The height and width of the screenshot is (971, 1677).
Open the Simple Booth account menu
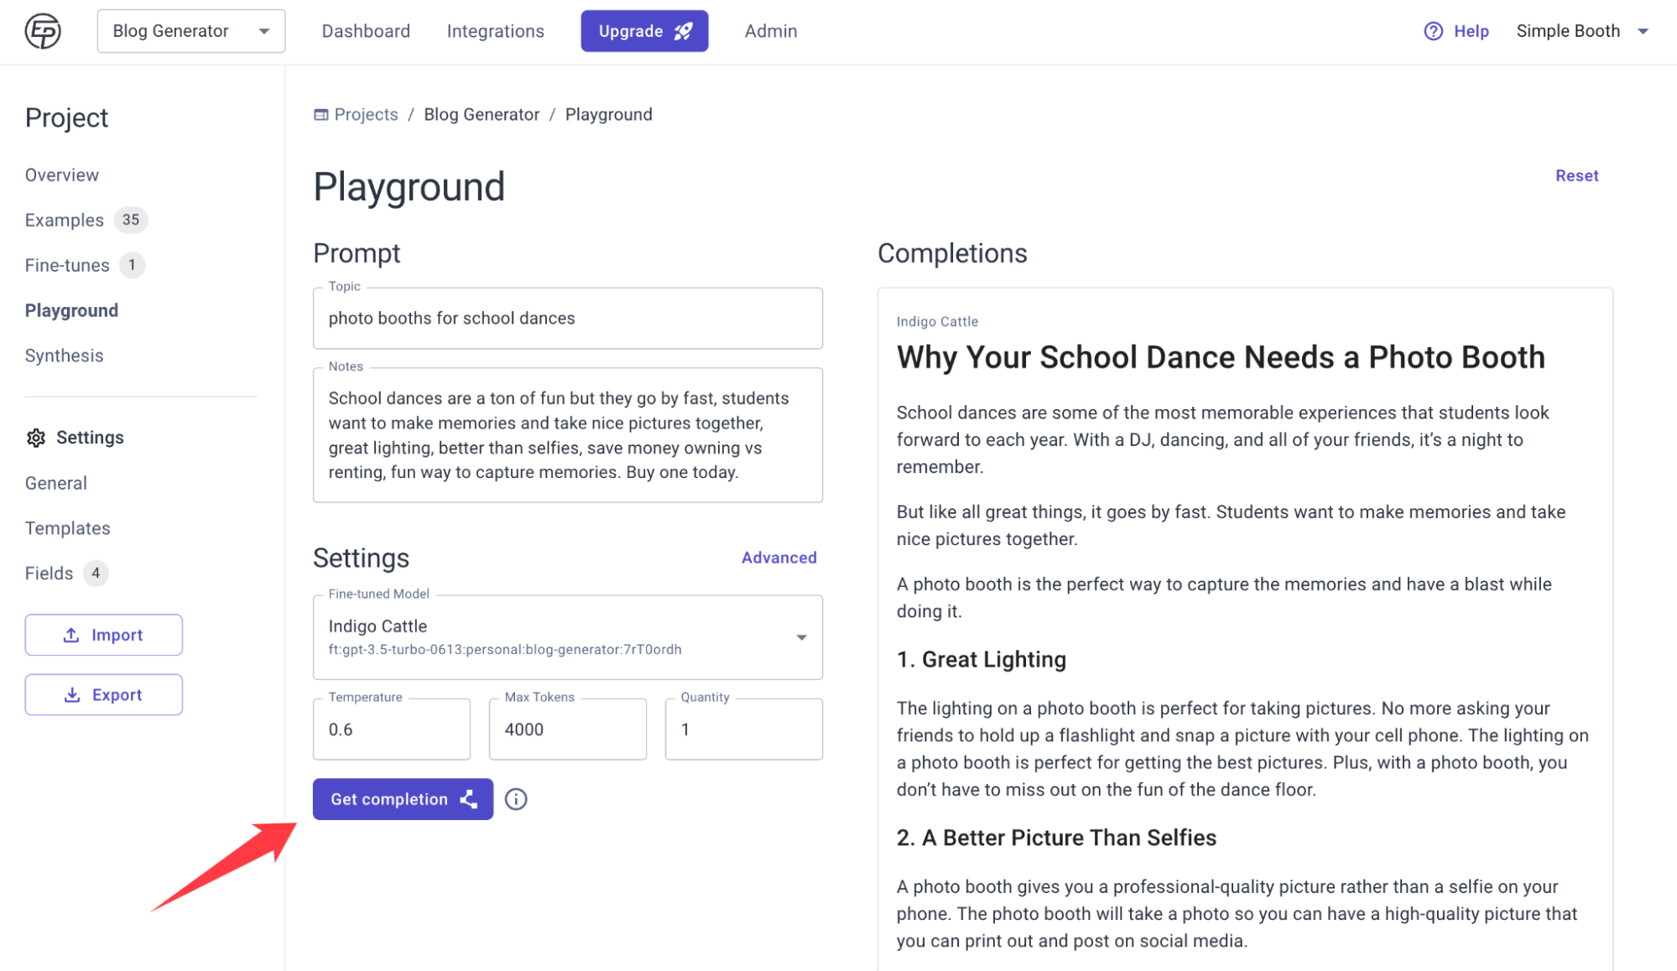(x=1581, y=31)
